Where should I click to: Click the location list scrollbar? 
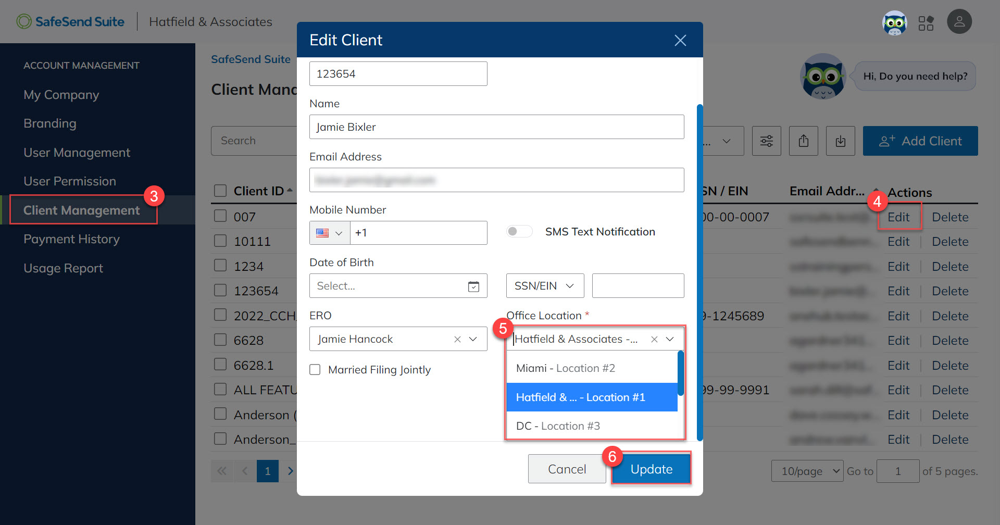point(680,372)
